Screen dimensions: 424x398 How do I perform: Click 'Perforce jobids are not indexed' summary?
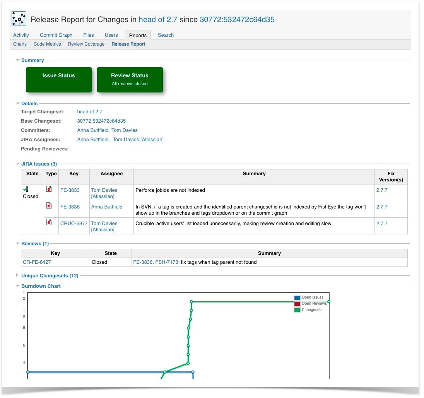[170, 190]
